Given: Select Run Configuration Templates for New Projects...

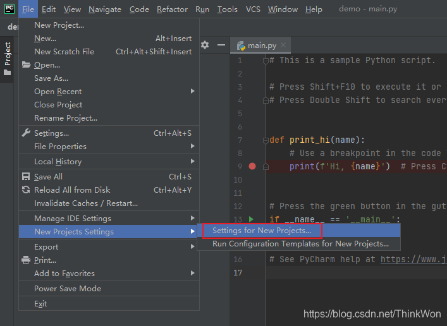Looking at the screenshot, I should 300,244.
